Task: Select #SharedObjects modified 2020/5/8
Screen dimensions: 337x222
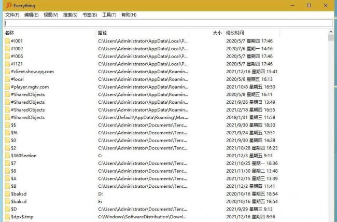Action: [x=27, y=94]
